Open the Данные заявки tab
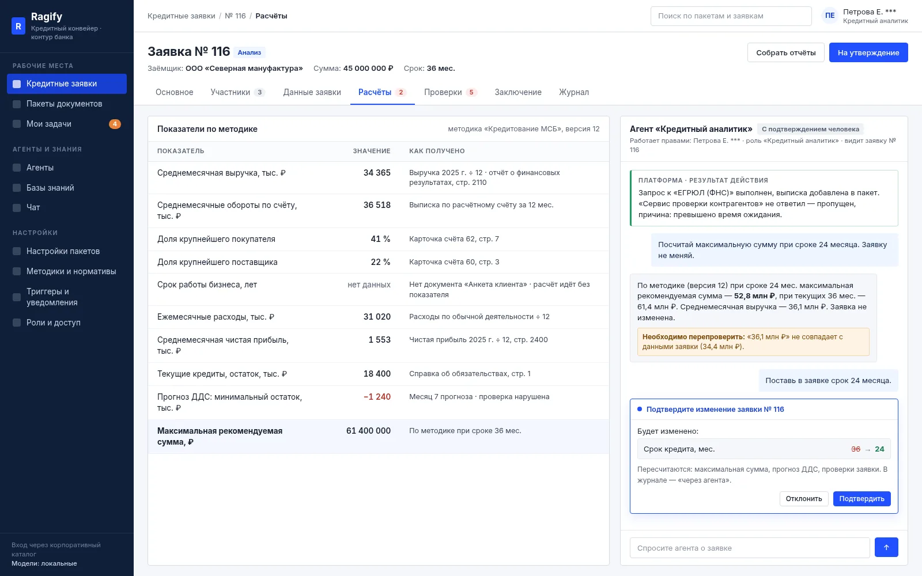 pyautogui.click(x=312, y=92)
